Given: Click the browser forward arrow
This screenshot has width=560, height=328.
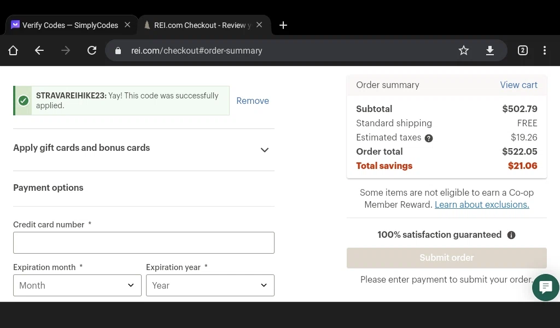Looking at the screenshot, I should click(66, 50).
